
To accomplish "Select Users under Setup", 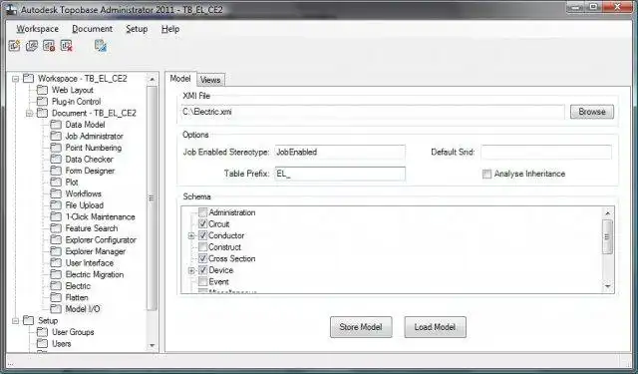I will coord(62,344).
